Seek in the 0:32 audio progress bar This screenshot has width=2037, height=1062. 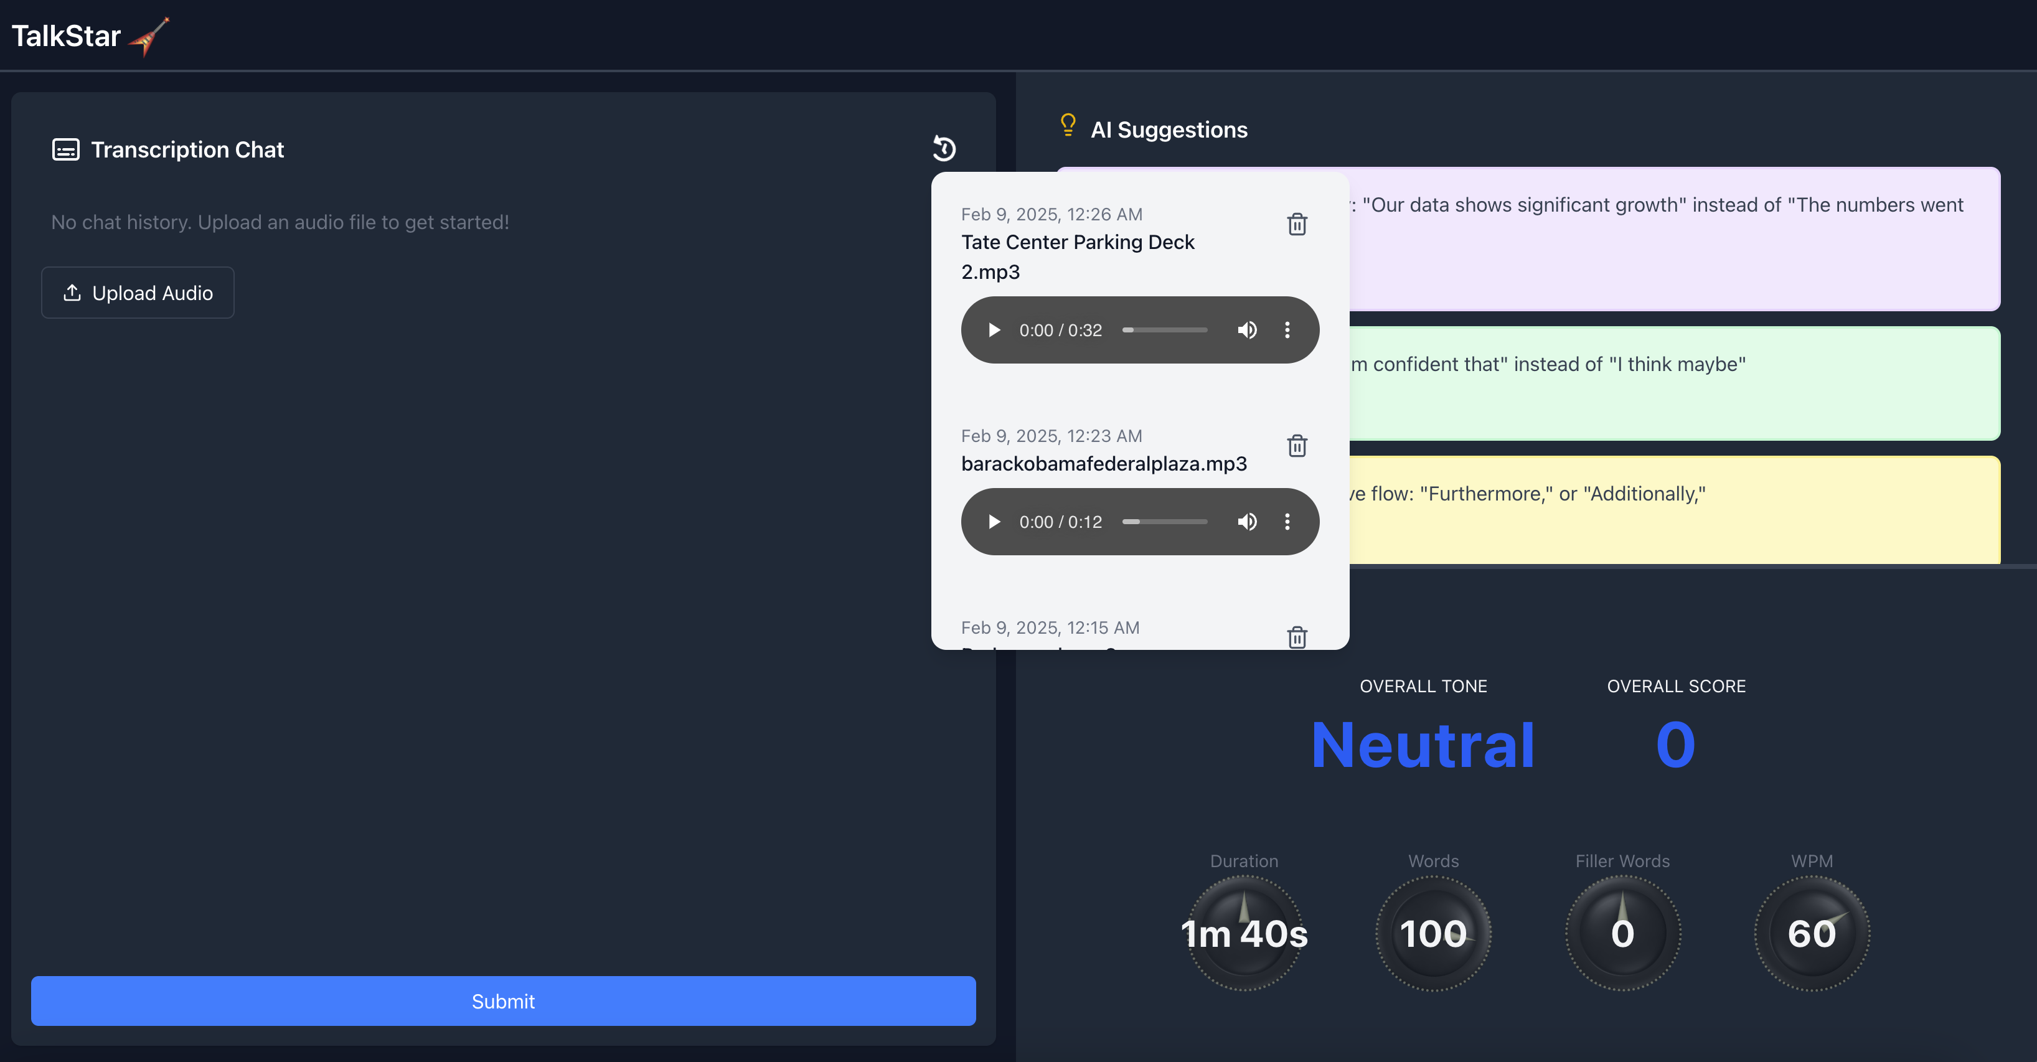click(x=1165, y=330)
